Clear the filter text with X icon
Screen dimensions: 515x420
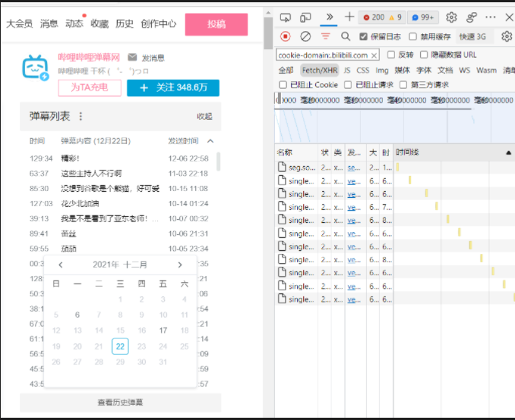coord(374,55)
